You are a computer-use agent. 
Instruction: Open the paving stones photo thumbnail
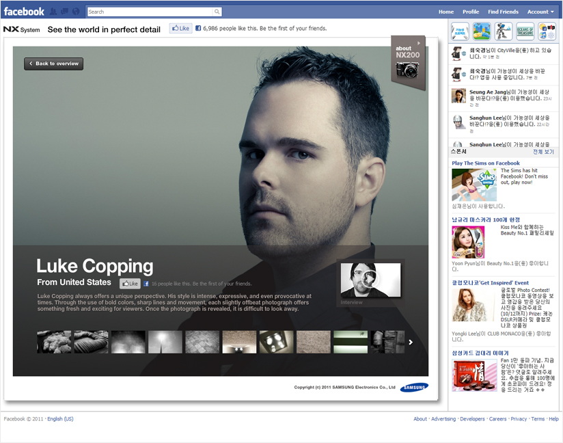(x=202, y=342)
